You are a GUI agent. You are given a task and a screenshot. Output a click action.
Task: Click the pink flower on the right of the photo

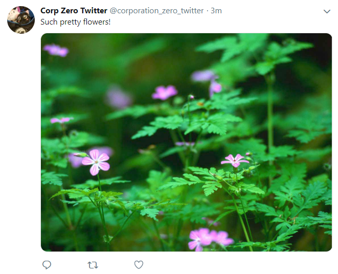pos(235,161)
